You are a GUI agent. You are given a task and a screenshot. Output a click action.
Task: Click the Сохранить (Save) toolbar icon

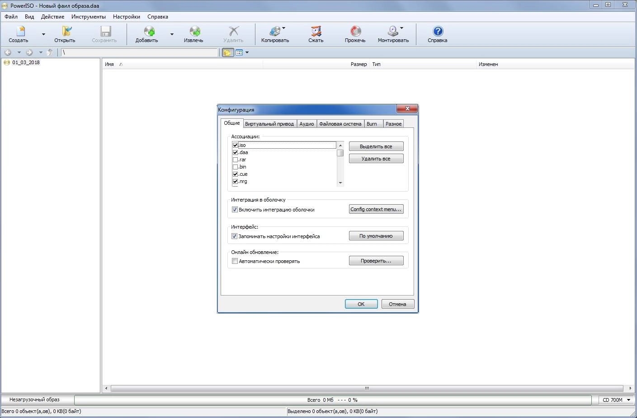[104, 34]
